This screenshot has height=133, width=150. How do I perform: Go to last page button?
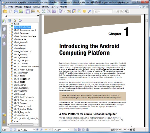click(x=41, y=129)
